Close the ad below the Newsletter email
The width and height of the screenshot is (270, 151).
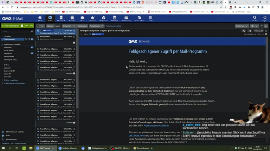(x=74, y=43)
